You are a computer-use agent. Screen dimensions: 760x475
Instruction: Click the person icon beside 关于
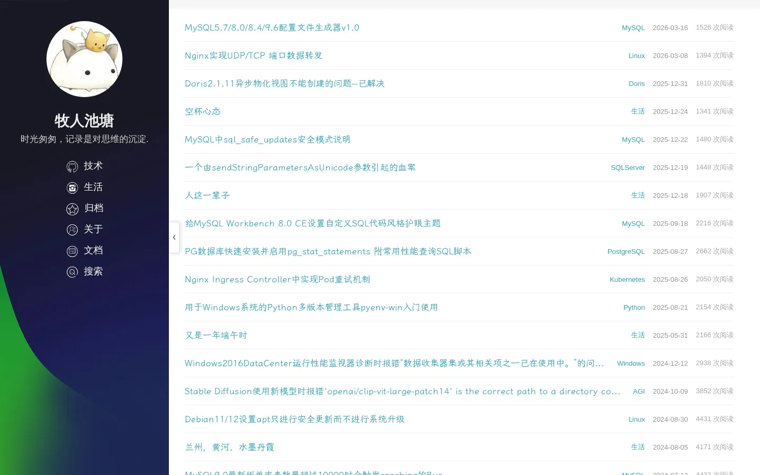point(72,230)
